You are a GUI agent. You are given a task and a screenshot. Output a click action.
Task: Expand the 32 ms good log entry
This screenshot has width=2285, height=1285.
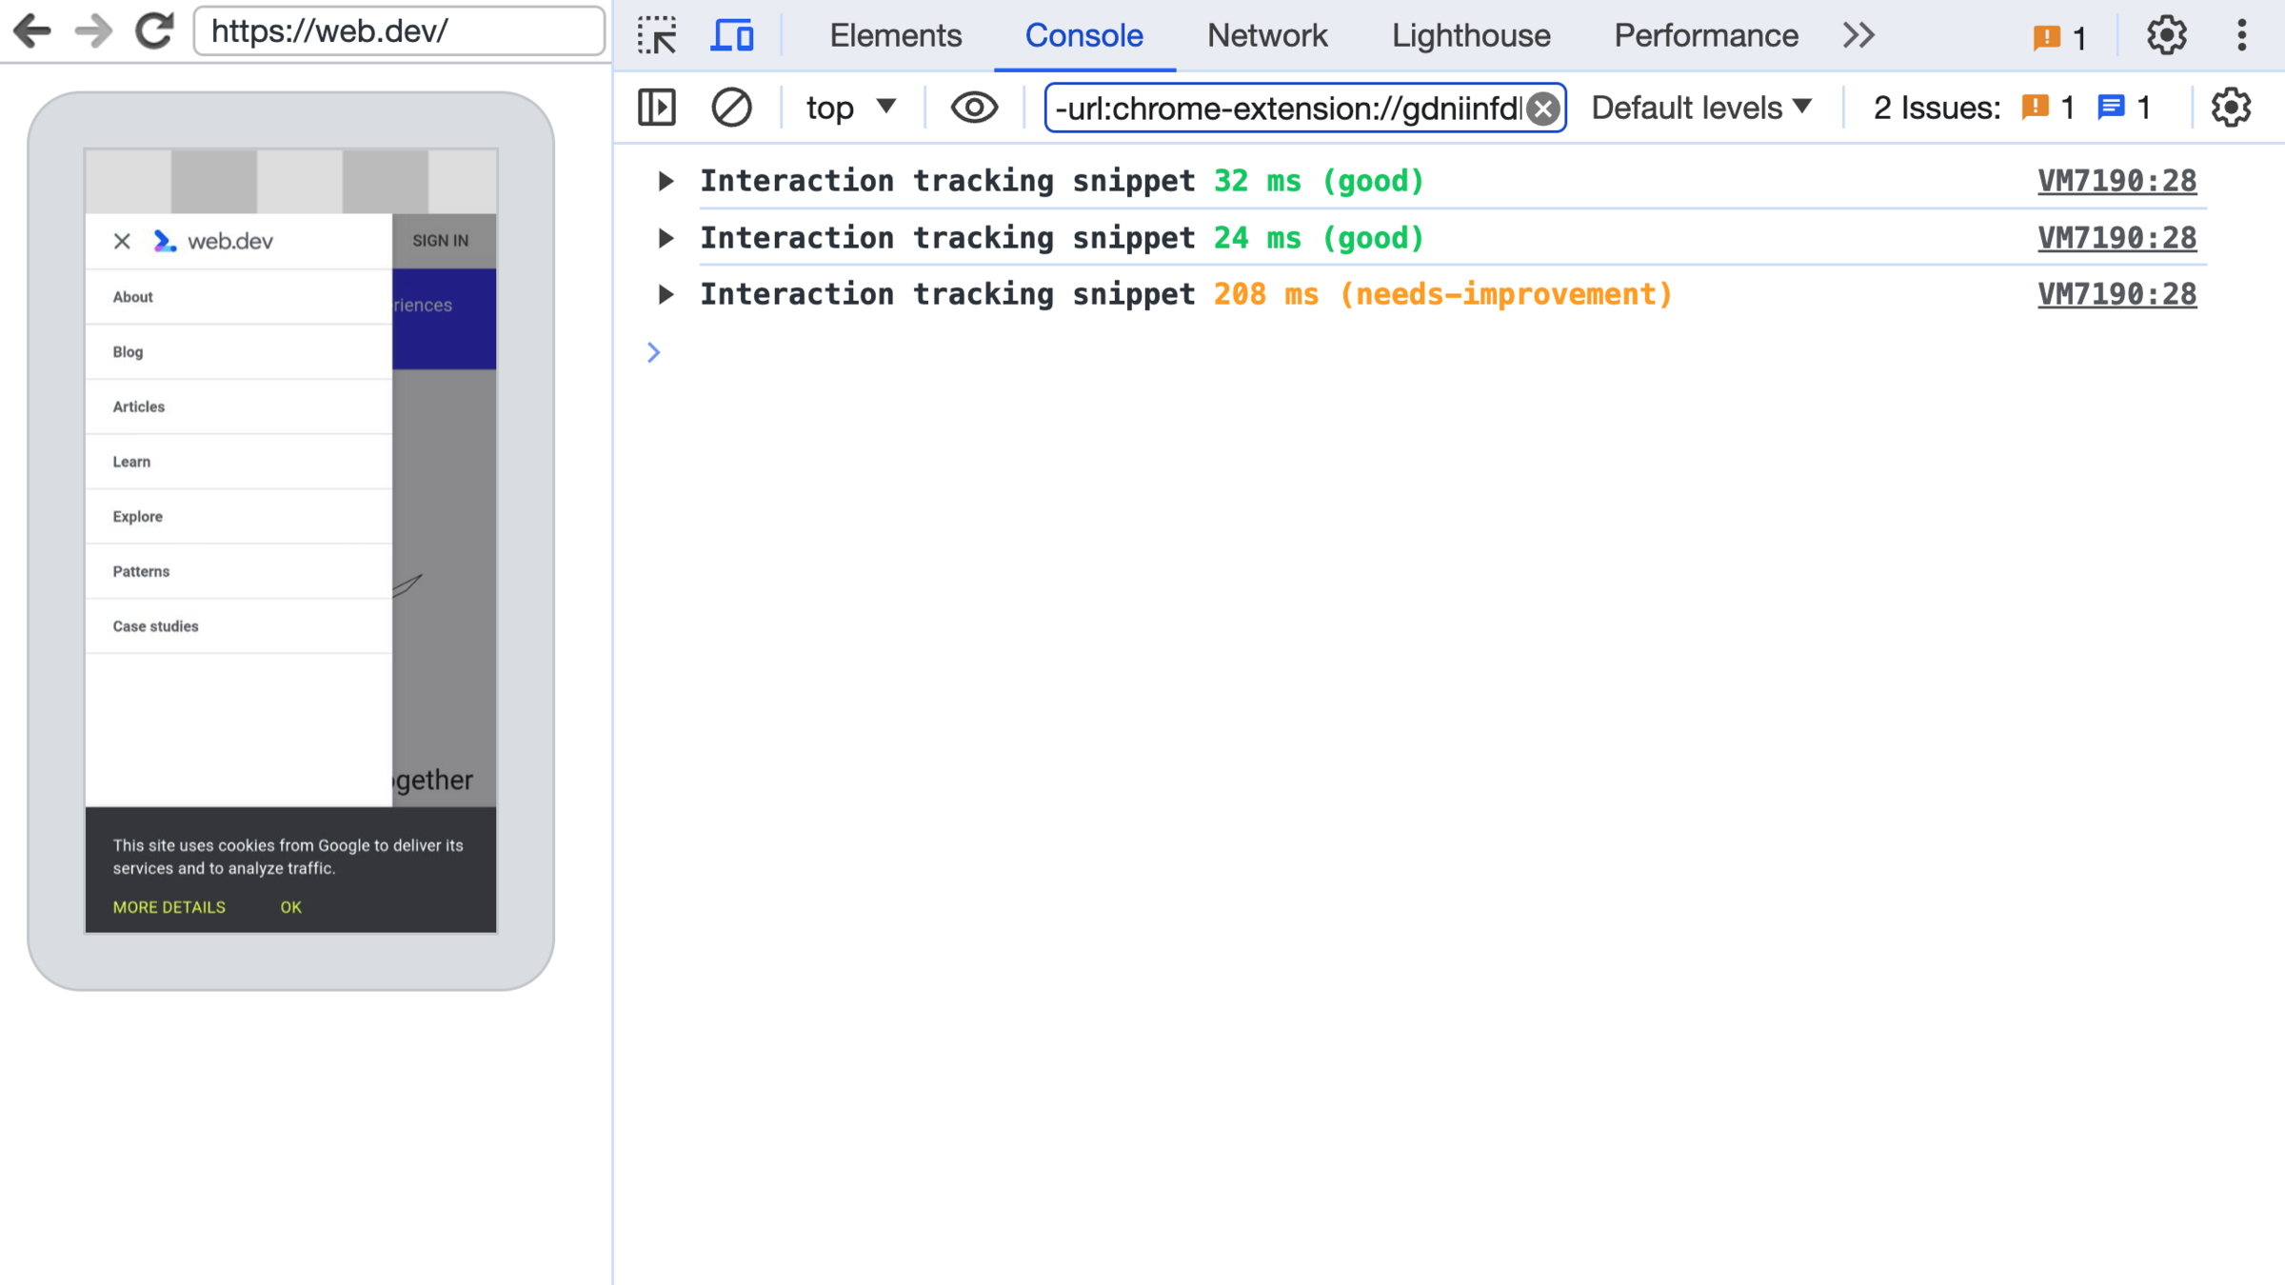point(666,181)
